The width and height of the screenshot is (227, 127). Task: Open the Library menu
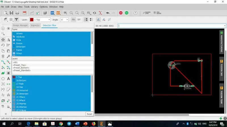[34, 7]
